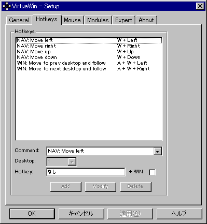Go to the Modules tab
The width and height of the screenshot is (207, 224).
tap(98, 20)
